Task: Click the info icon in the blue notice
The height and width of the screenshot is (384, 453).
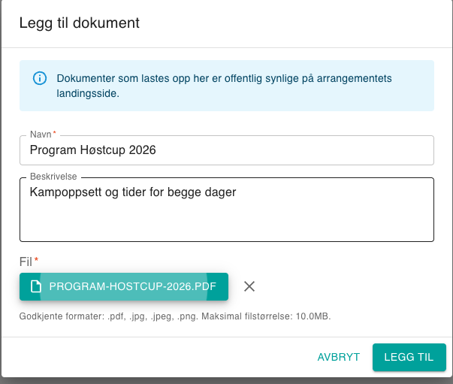Action: point(40,78)
